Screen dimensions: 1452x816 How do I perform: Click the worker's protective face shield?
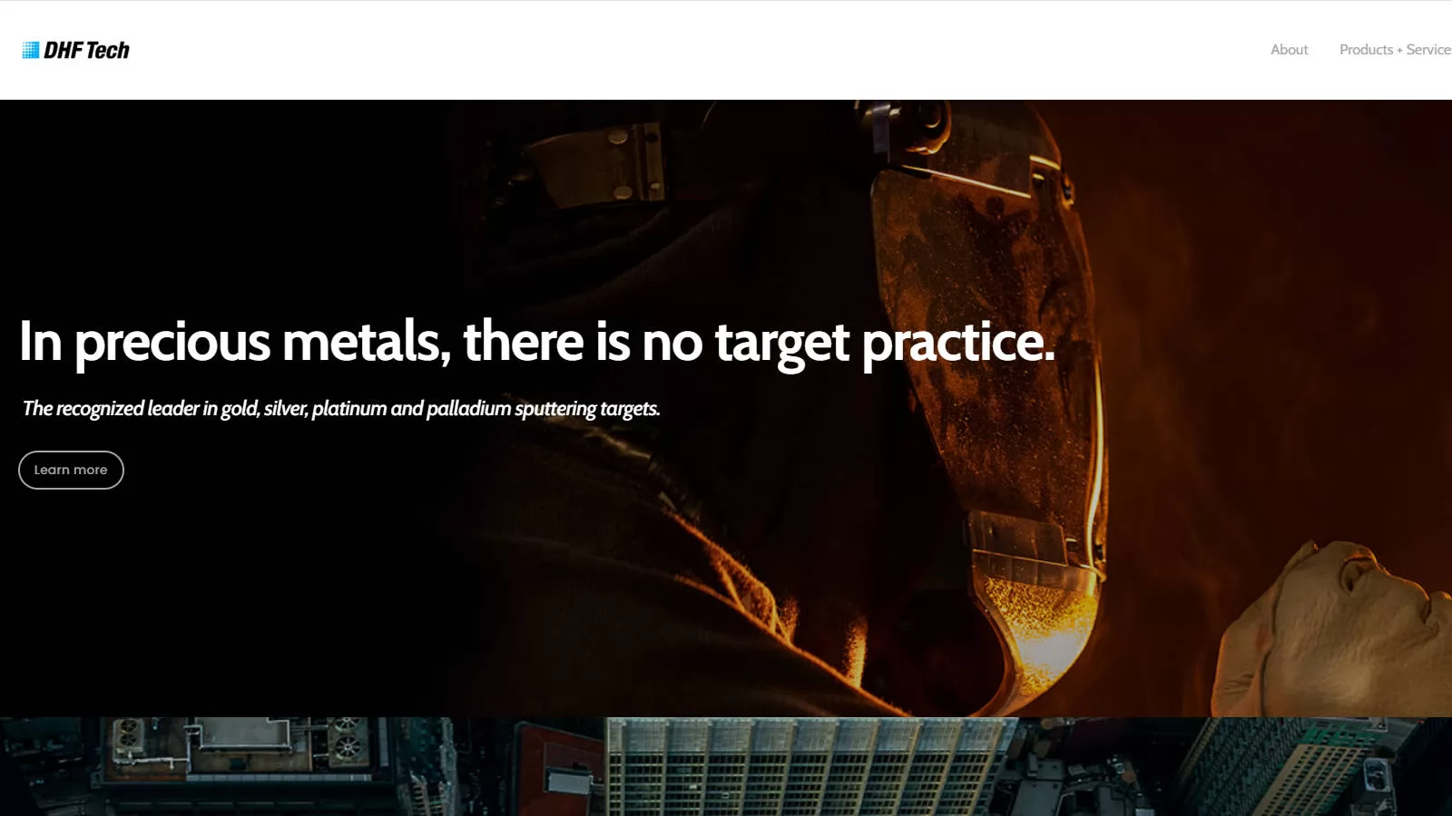(x=989, y=363)
